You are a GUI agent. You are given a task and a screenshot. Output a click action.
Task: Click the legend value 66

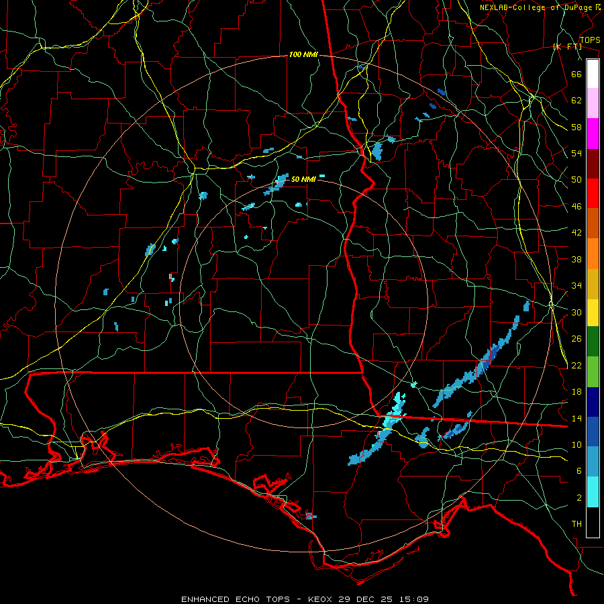coord(576,74)
